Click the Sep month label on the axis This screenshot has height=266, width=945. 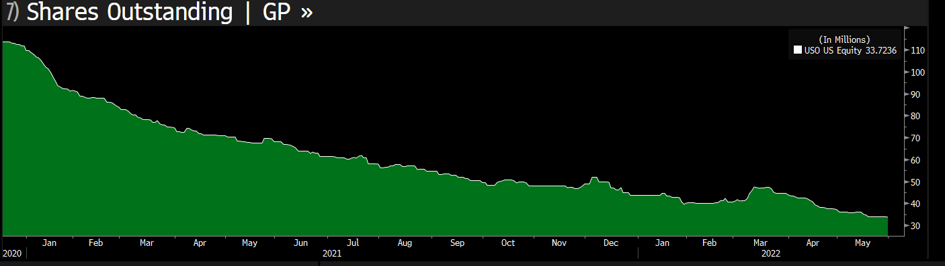pyautogui.click(x=457, y=243)
